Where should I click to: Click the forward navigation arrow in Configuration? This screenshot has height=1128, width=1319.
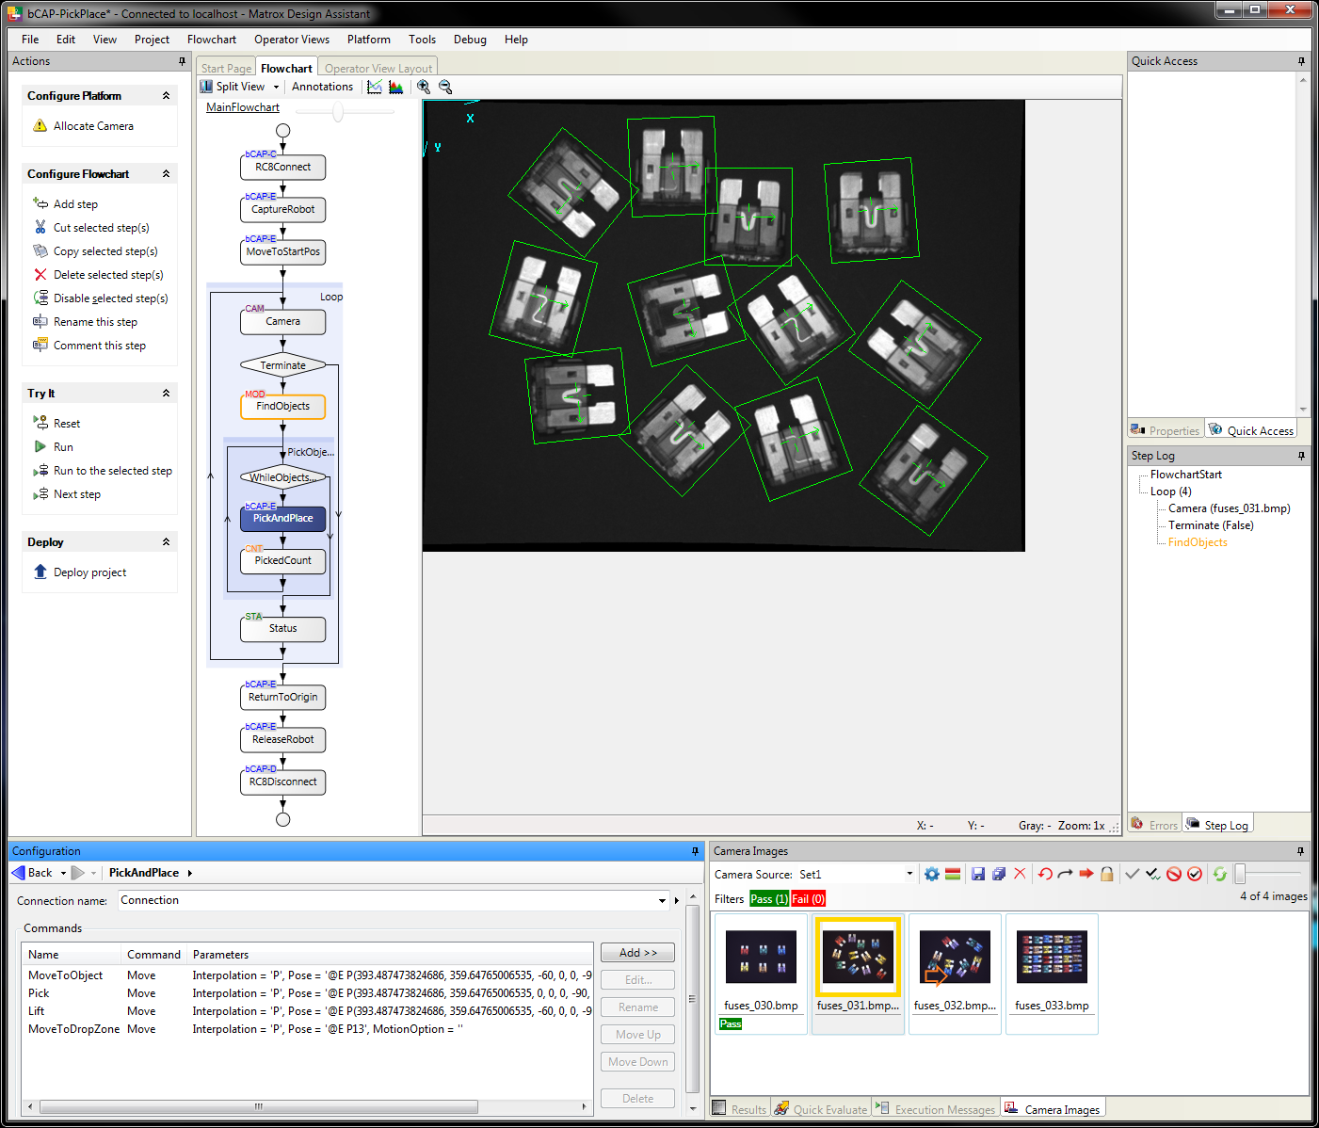tap(78, 873)
